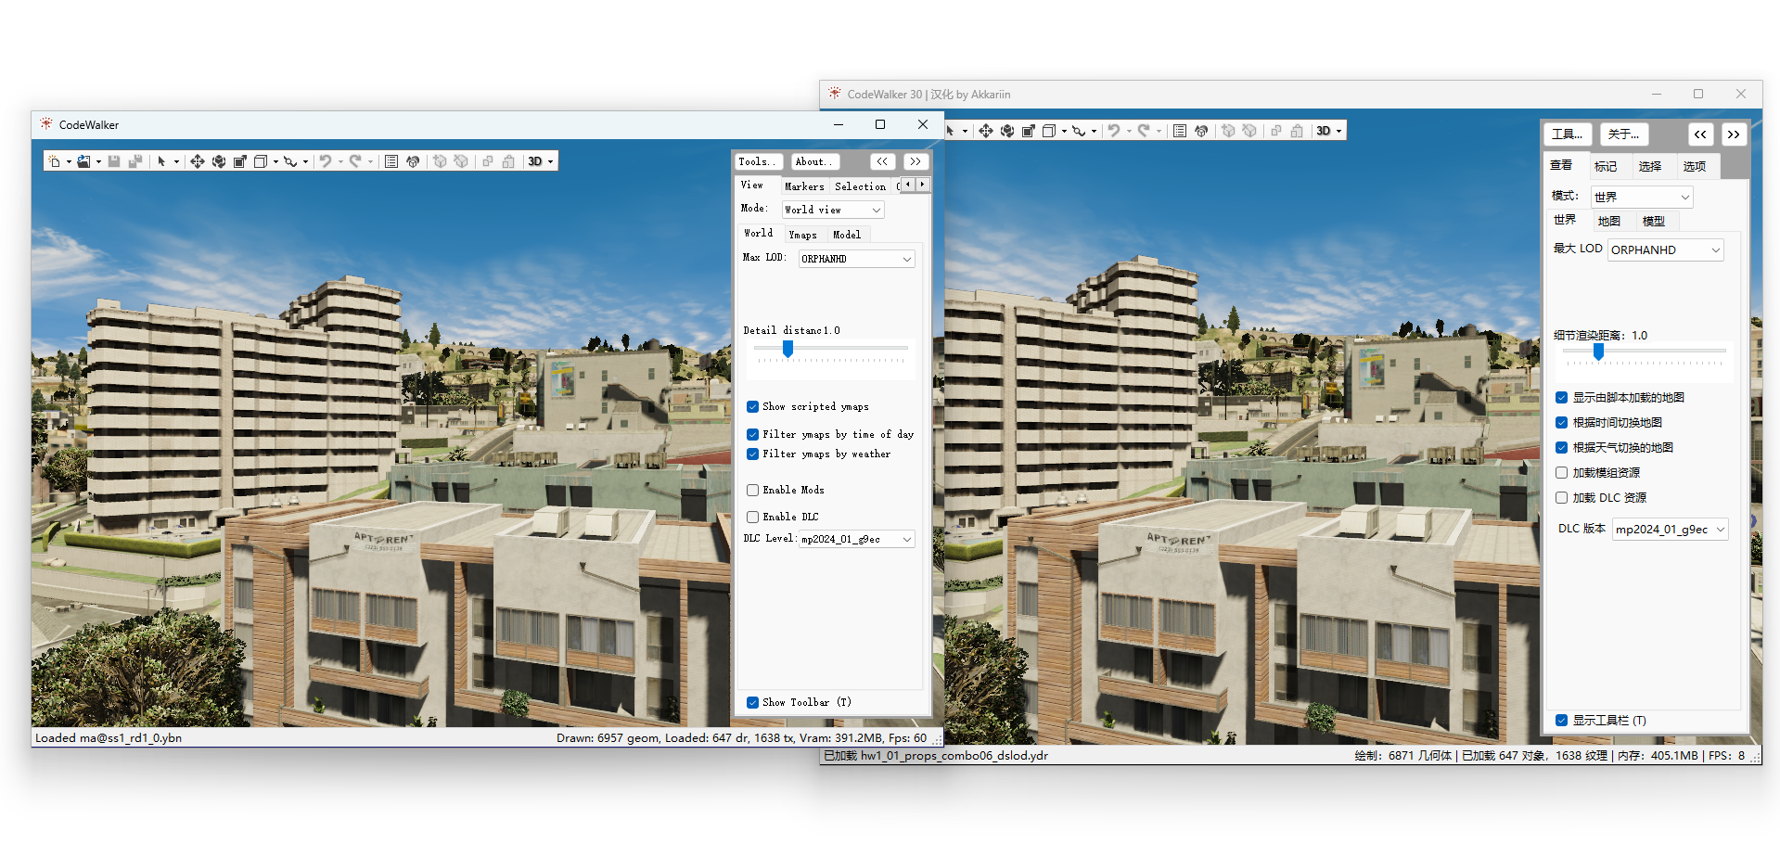This screenshot has width=1780, height=857.
Task: Click << collapse button in left panel
Action: (x=882, y=161)
